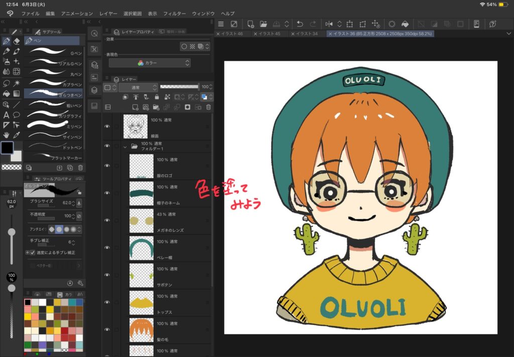Viewport: 514px width, 357px height.
Task: Click the layer opacity slider bar
Action: (179, 87)
